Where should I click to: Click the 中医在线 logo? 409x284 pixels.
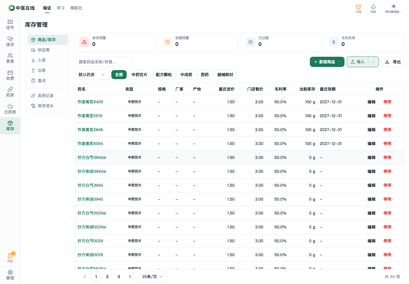click(22, 8)
